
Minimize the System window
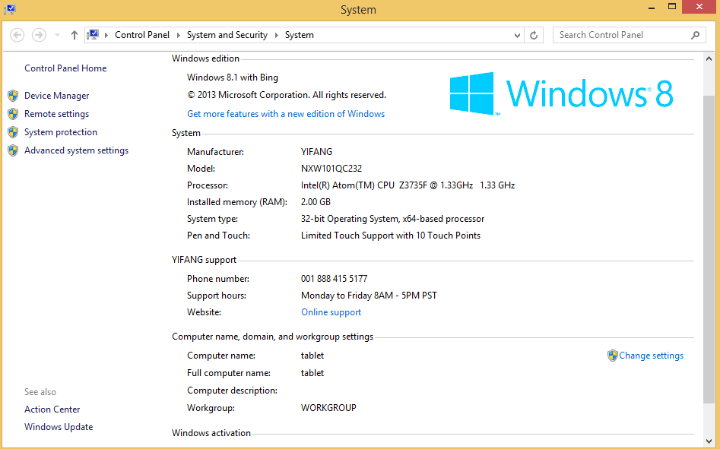[x=651, y=8]
